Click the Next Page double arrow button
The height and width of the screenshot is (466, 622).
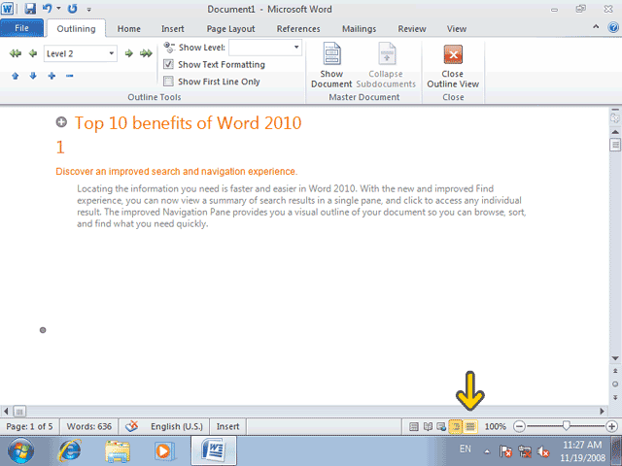click(615, 397)
